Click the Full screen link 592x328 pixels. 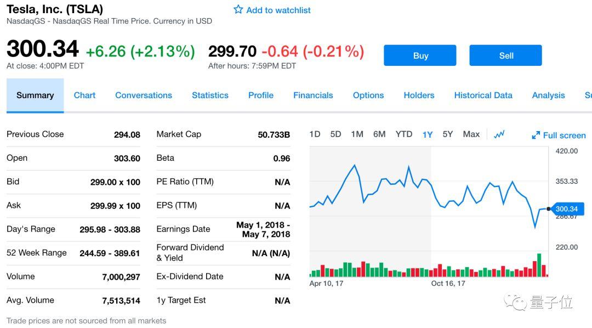point(564,135)
